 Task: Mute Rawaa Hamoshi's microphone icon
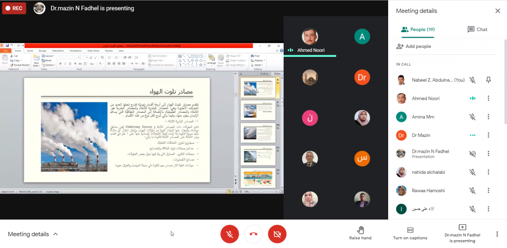point(473,191)
